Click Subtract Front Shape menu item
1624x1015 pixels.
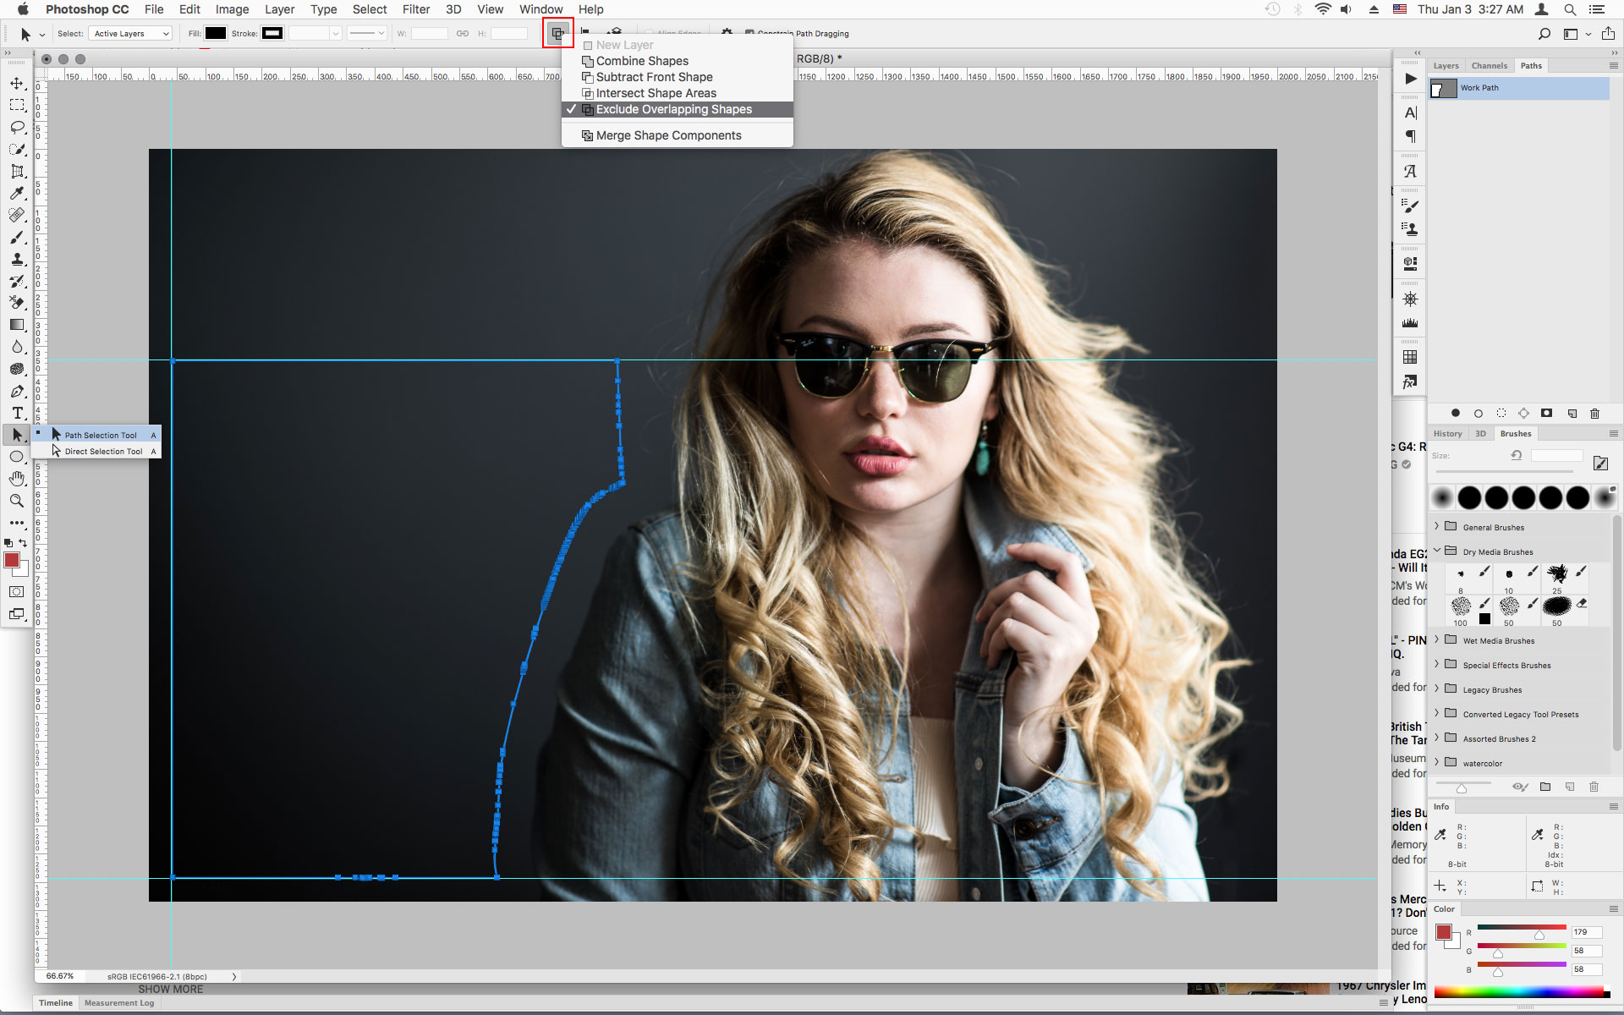tap(654, 76)
